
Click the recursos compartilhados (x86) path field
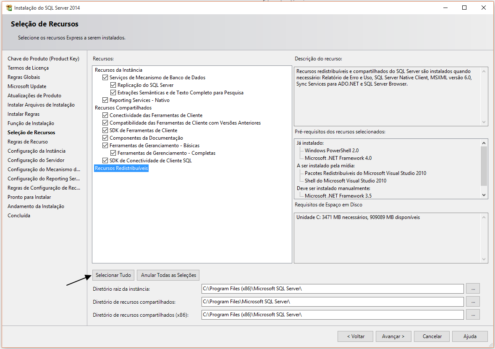(x=333, y=315)
